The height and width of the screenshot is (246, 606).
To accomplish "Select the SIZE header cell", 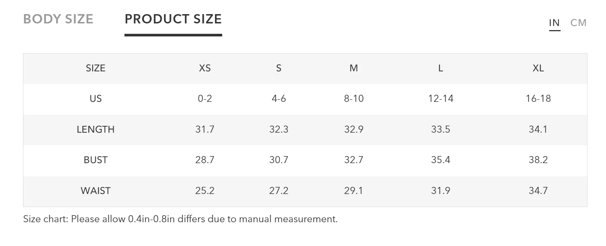I will [x=95, y=68].
